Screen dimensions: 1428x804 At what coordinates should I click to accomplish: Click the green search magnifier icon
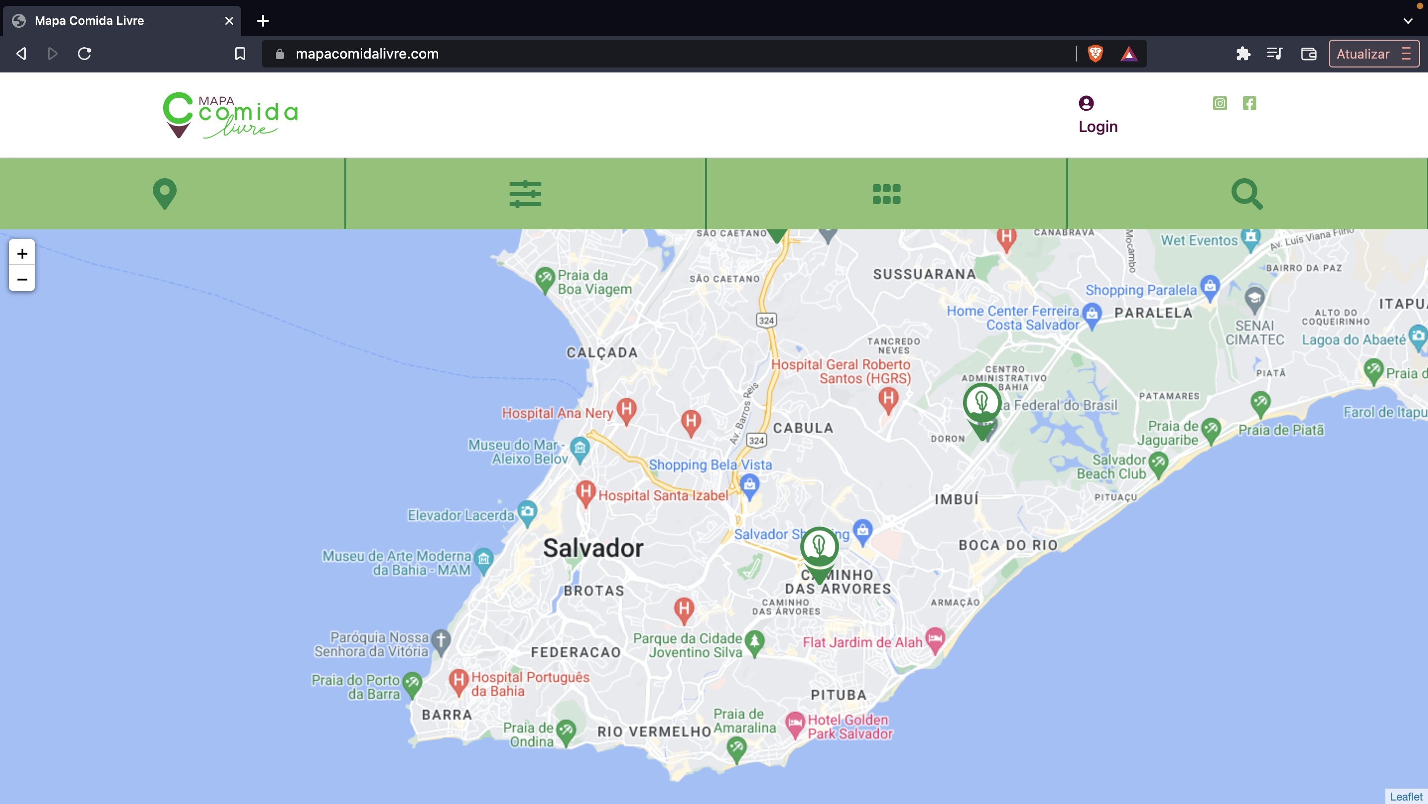tap(1247, 194)
